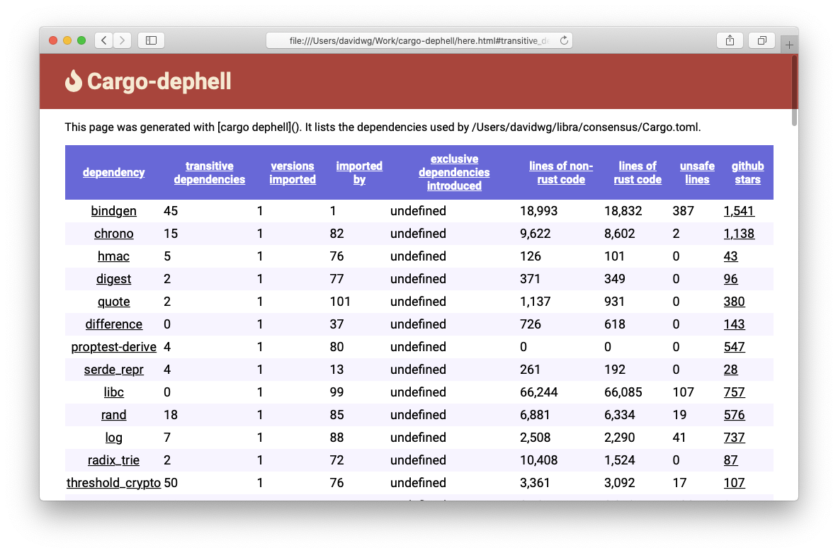Screen dimensions: 838x553
Task: Open the digest dependency link
Action: (x=114, y=279)
